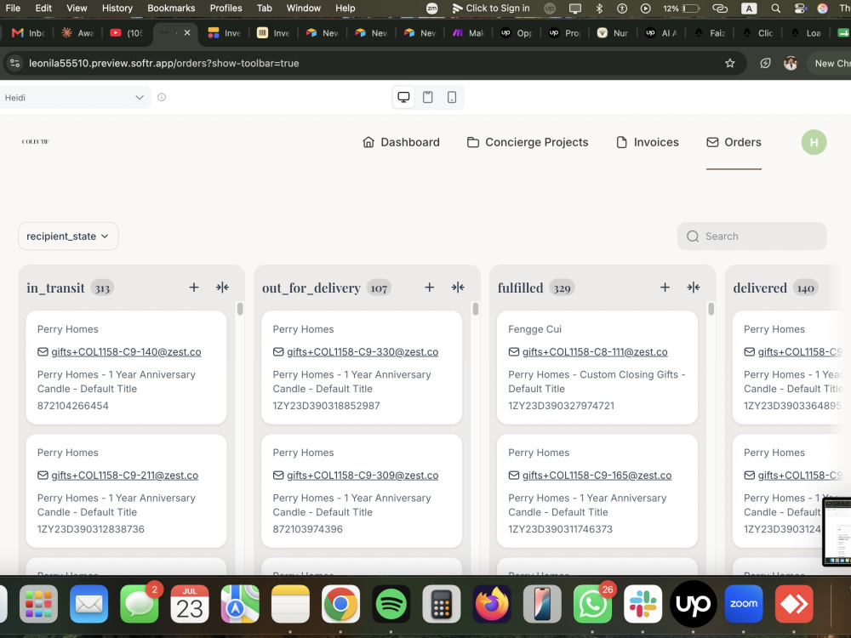Click the Fengge Cui card title
851x638 pixels.
pyautogui.click(x=534, y=329)
